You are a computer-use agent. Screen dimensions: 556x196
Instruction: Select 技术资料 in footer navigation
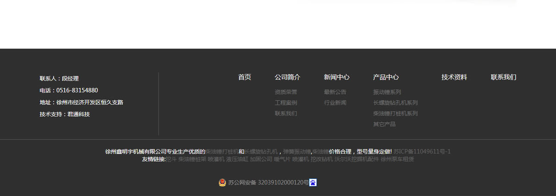(454, 77)
